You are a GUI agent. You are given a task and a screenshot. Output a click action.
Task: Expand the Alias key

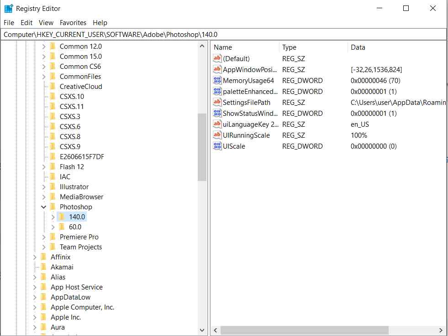(35, 277)
